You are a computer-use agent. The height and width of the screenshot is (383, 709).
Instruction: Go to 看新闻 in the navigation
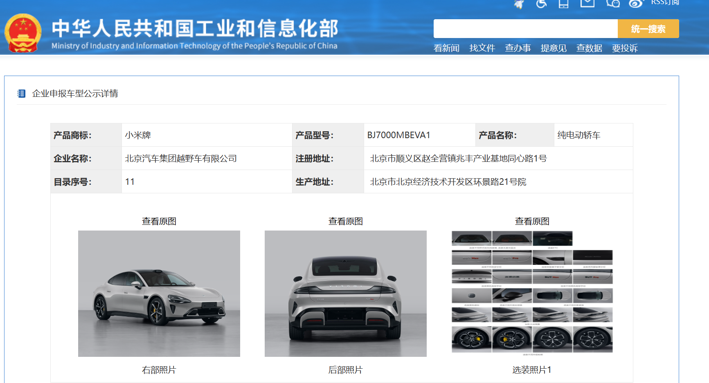coord(446,48)
